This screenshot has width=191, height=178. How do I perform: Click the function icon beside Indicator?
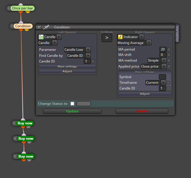[120, 37]
